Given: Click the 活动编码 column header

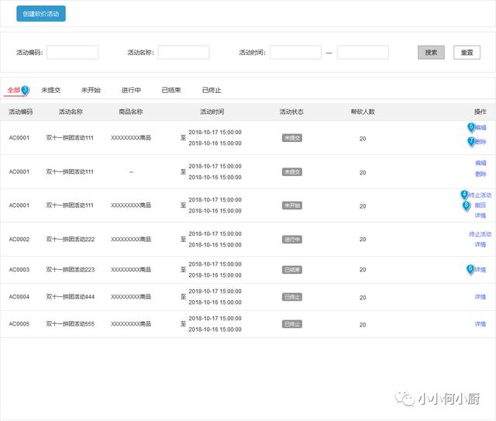Looking at the screenshot, I should point(21,112).
